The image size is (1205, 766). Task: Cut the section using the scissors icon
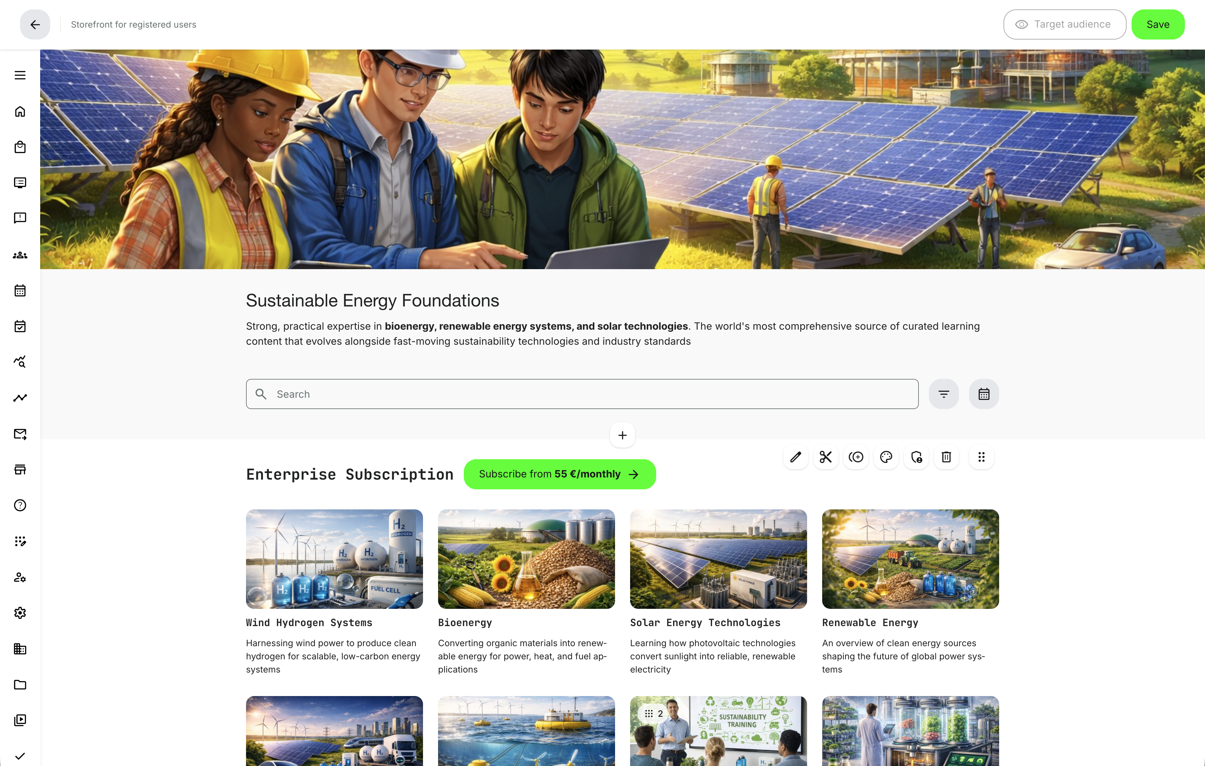coord(825,457)
